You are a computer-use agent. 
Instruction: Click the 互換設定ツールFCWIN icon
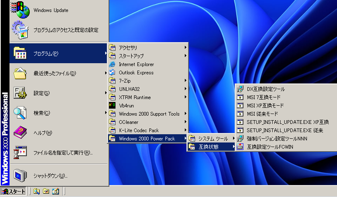point(240,147)
